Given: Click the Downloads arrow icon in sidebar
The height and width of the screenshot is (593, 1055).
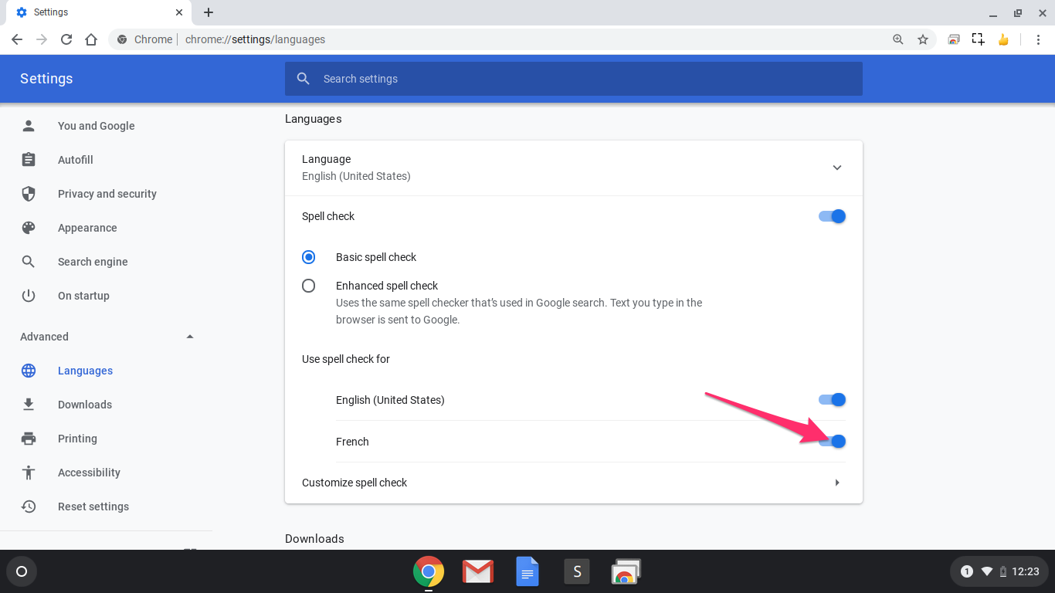Looking at the screenshot, I should 29,405.
